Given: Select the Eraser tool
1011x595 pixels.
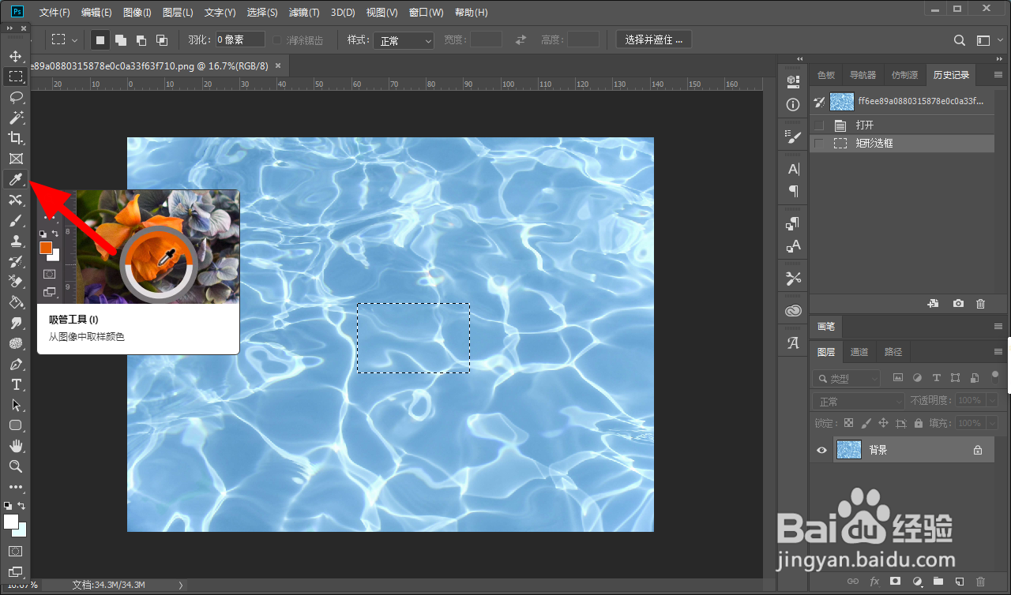Looking at the screenshot, I should [x=15, y=282].
